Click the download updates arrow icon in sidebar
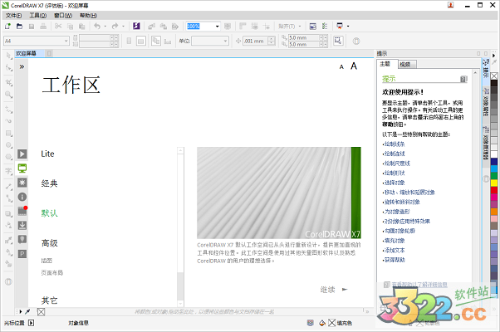 22,225
